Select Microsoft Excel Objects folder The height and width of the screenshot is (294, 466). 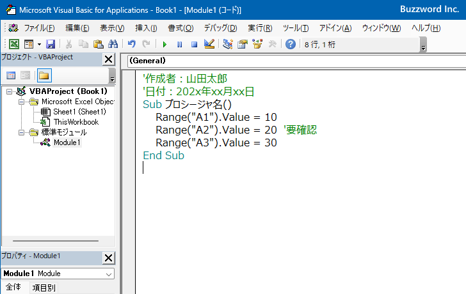click(78, 102)
